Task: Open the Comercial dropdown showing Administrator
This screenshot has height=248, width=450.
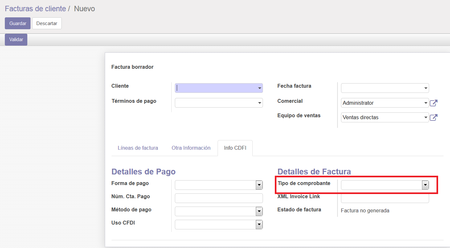Action: pos(385,103)
